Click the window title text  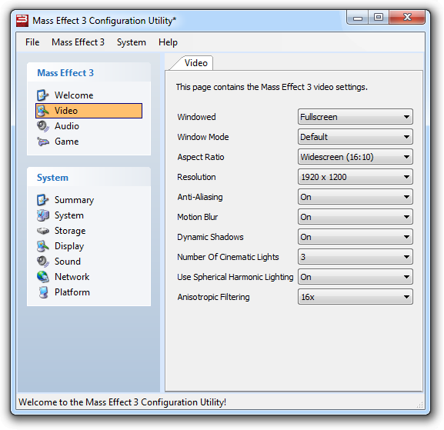[104, 20]
